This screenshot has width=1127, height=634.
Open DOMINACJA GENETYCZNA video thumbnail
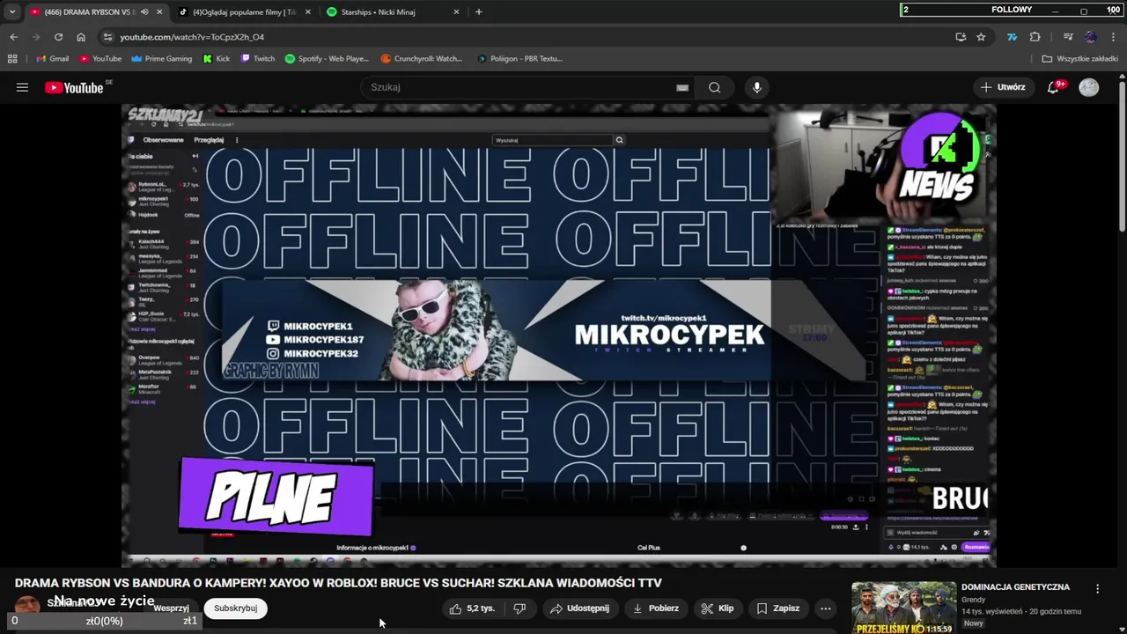(903, 608)
